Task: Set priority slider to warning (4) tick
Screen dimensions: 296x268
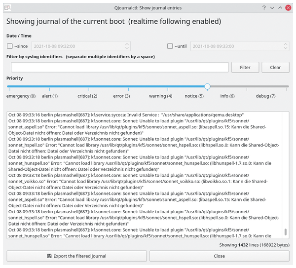Action: (168, 89)
